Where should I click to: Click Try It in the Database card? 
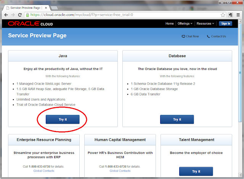coord(177,119)
